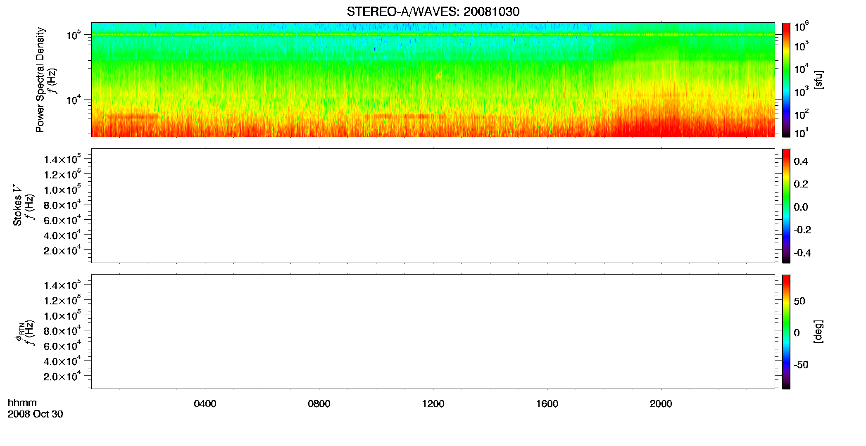Click the 1200 time tick label
The image size is (866, 446).
pos(433,404)
